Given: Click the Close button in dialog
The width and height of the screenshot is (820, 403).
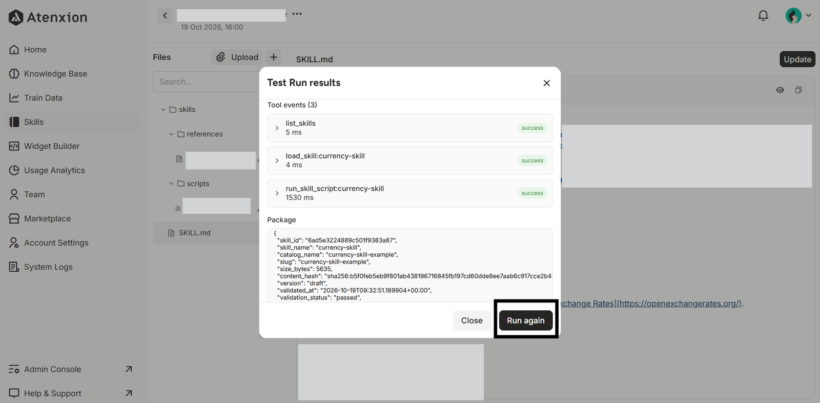Looking at the screenshot, I should click(x=471, y=320).
